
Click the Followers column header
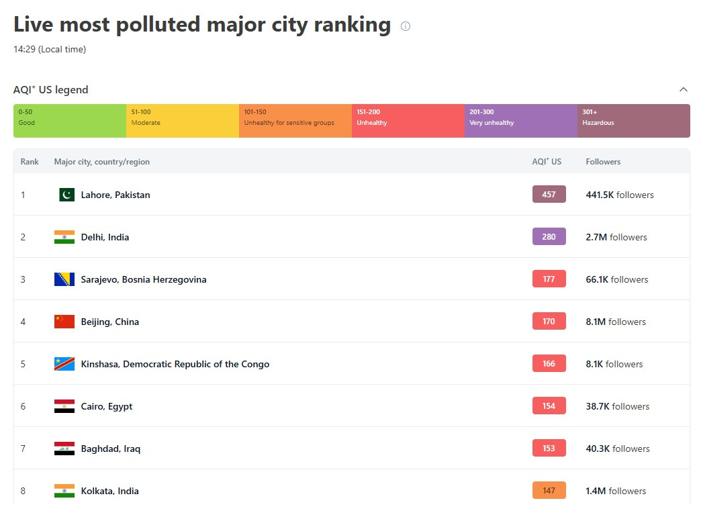click(x=603, y=162)
